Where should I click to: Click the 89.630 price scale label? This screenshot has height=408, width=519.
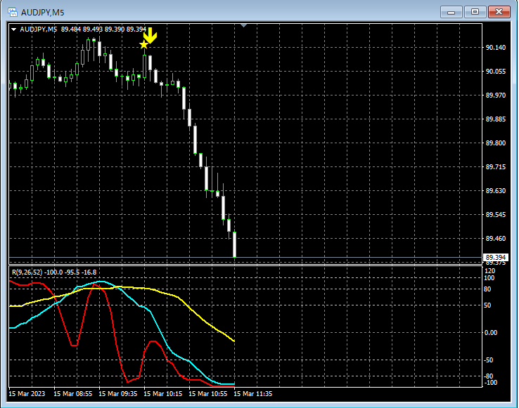click(x=496, y=191)
